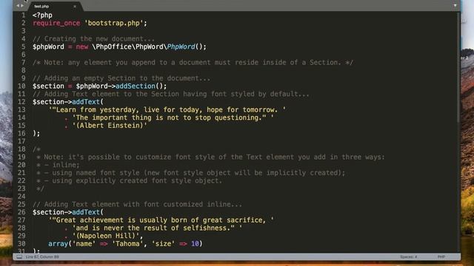Toggle the sidebar panel icon in status bar
This screenshot has height=266, width=474.
tap(19, 256)
